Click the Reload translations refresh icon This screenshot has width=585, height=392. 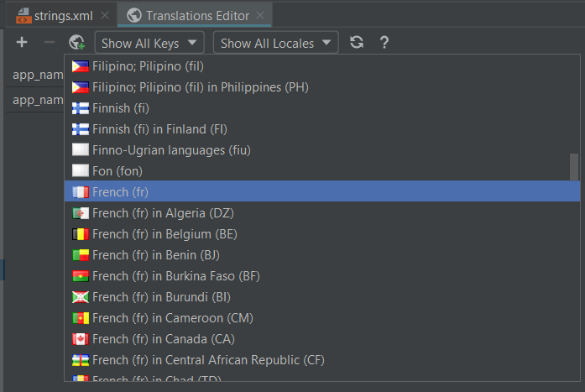(x=357, y=43)
